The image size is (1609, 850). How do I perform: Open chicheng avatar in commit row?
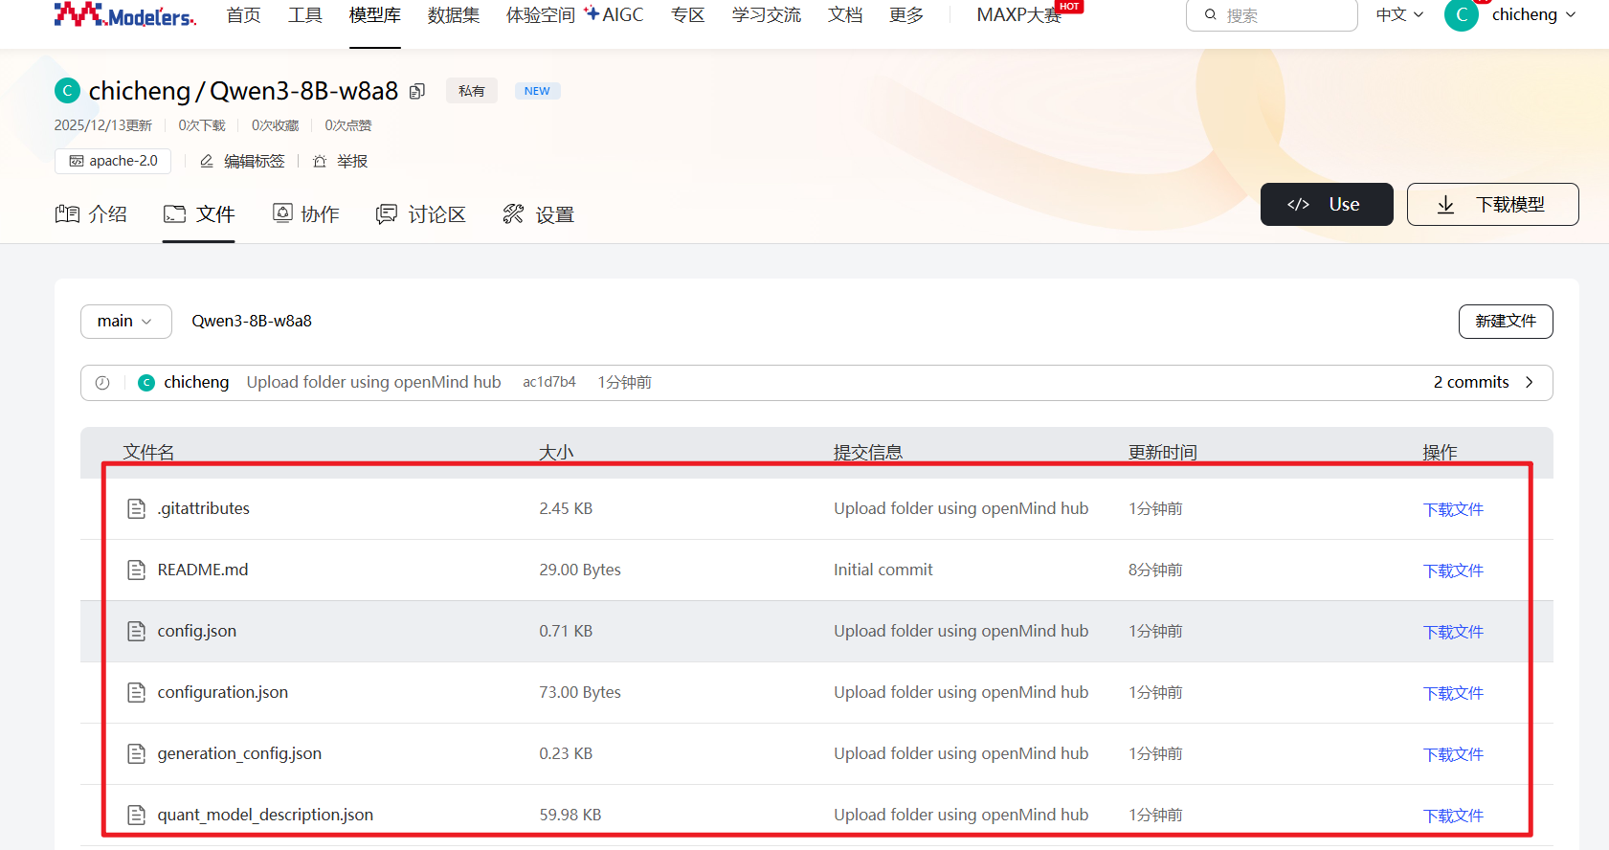click(146, 383)
